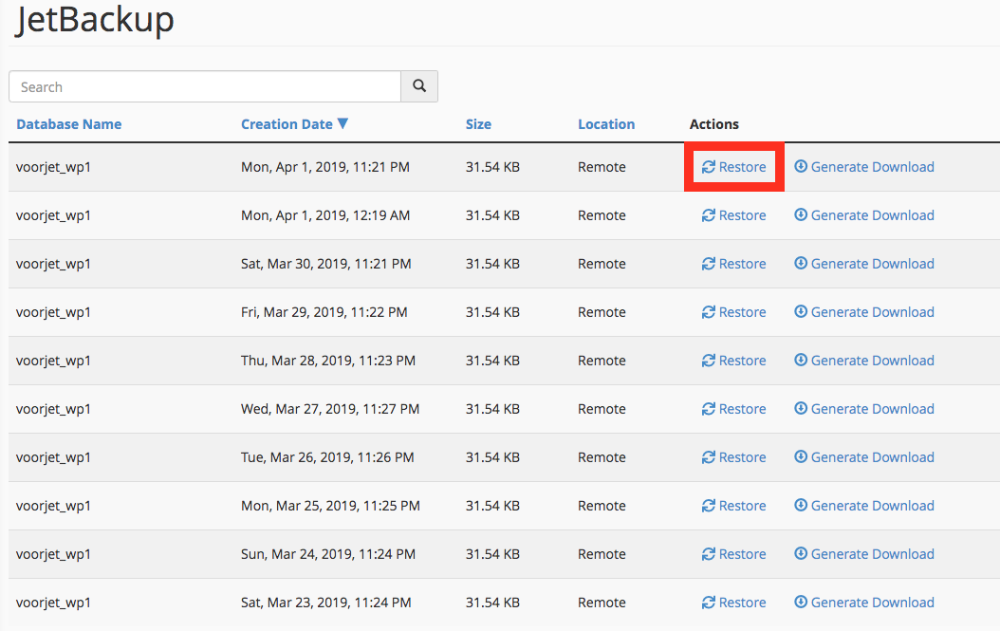Restore the Apr 1 12:19 AM backup

pyautogui.click(x=734, y=215)
